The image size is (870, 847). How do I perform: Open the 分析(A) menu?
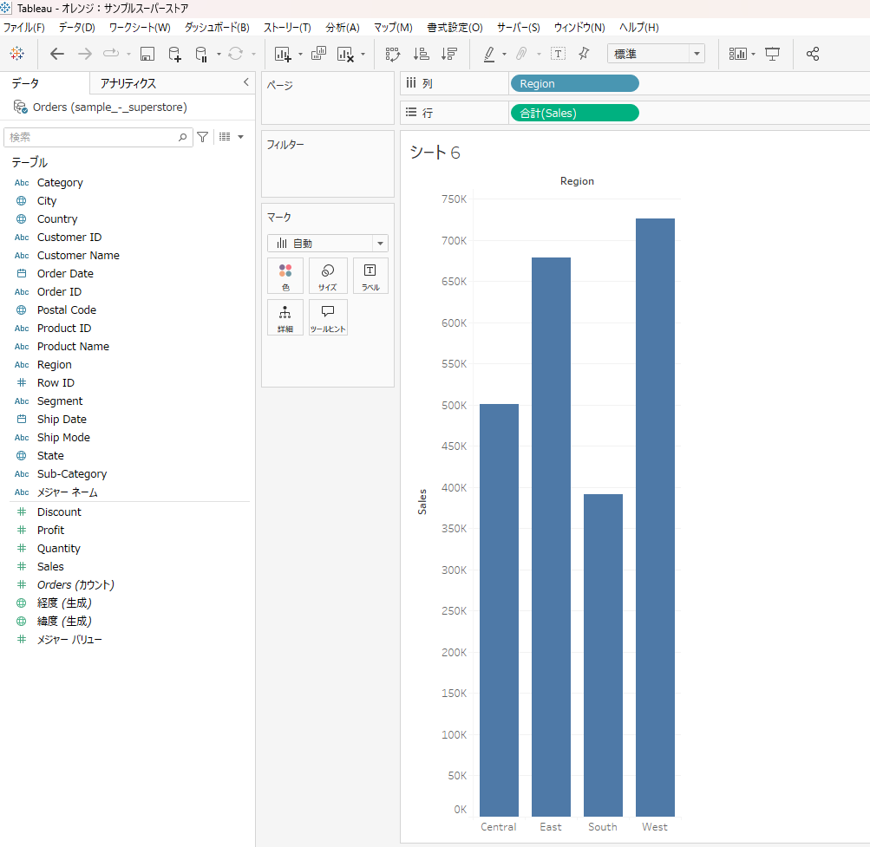coord(342,28)
